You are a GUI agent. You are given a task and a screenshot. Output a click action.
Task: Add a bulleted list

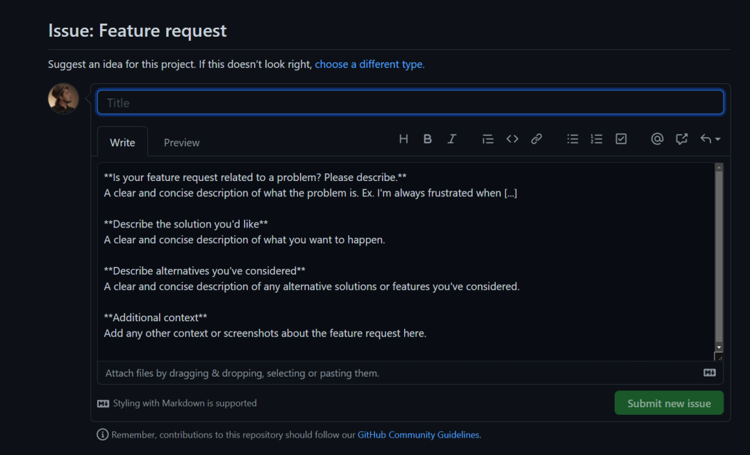pos(573,139)
